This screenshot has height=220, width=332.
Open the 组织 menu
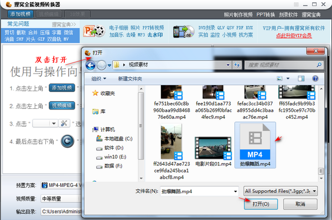(98, 79)
